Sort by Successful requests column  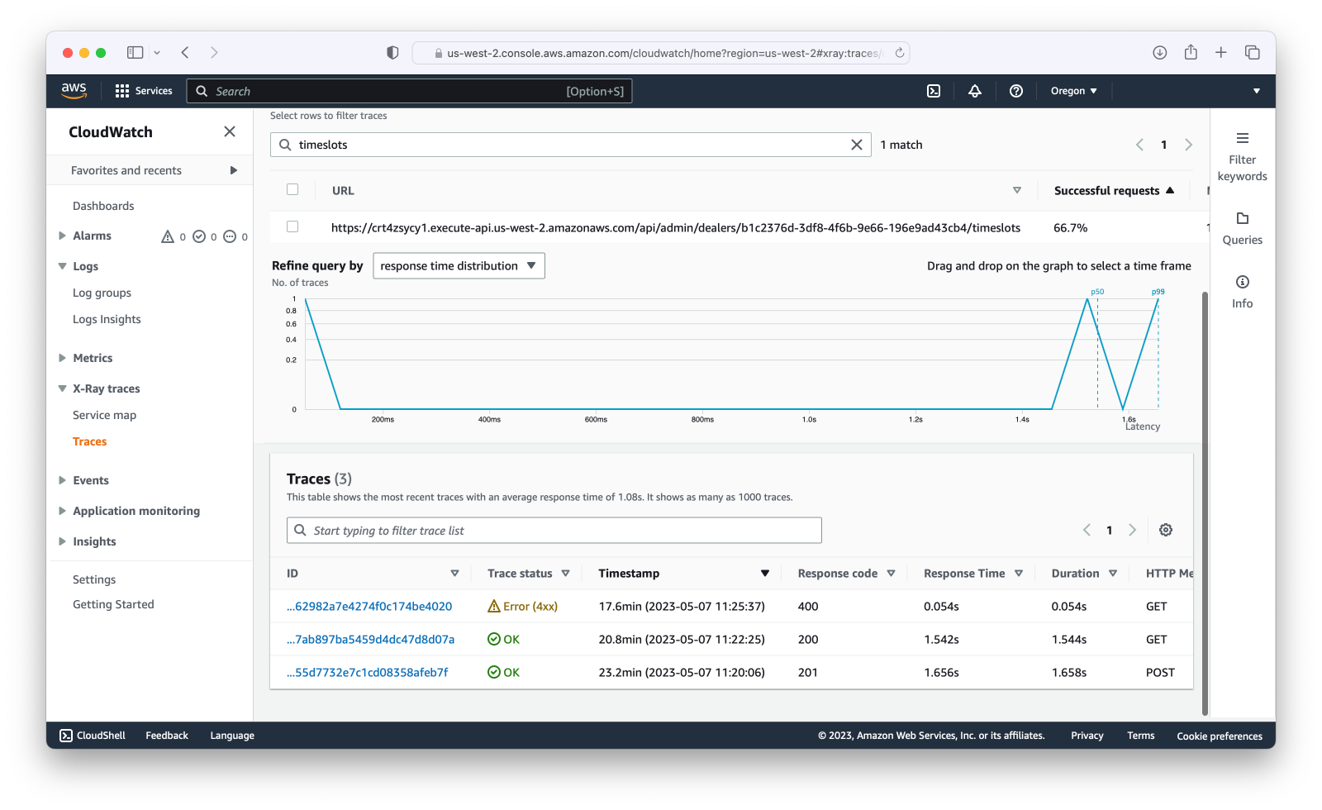pyautogui.click(x=1114, y=190)
